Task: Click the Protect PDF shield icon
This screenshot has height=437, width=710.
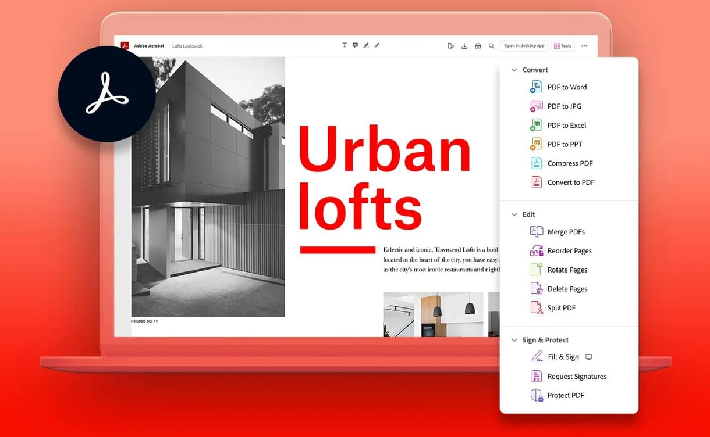Action: tap(536, 395)
